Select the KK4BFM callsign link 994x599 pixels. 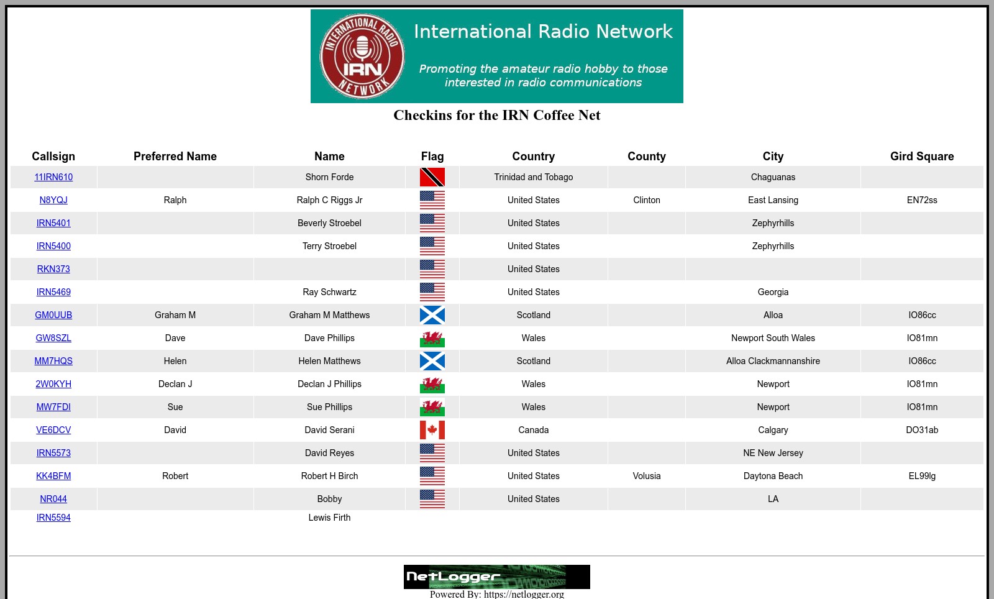[x=53, y=476]
